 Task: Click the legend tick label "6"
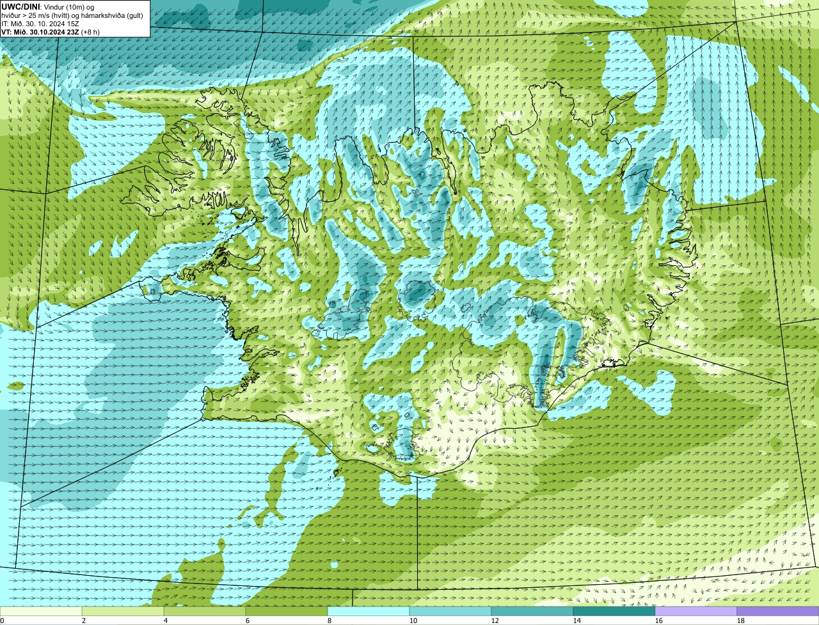248,621
